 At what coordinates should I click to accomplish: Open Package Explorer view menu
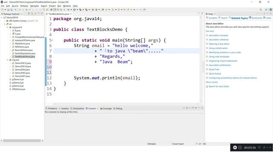pyautogui.click(x=35, y=14)
